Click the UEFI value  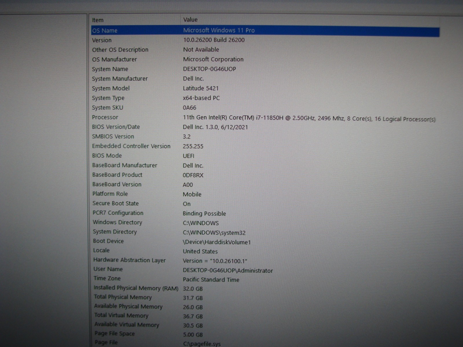coord(189,156)
